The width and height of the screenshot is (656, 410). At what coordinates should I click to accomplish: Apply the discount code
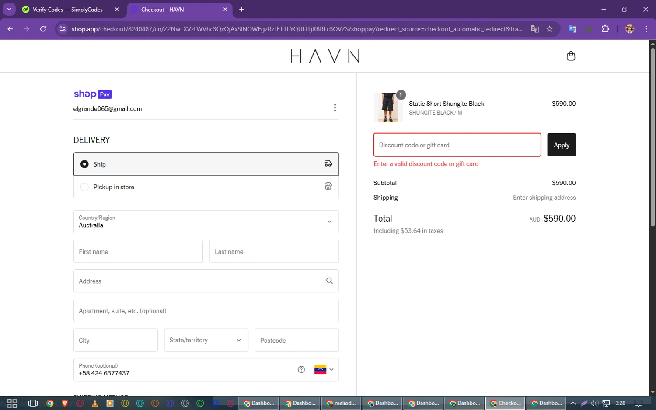[562, 145]
